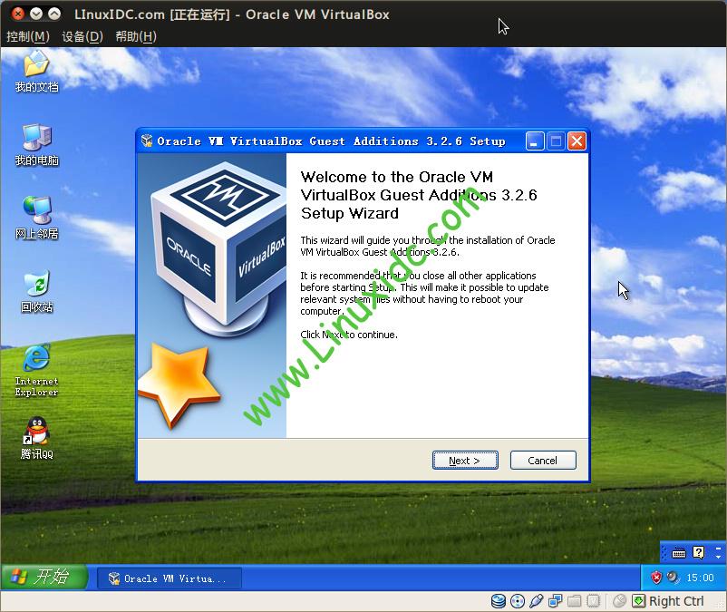
Task: Open the 帮助(H) menu
Action: point(136,36)
